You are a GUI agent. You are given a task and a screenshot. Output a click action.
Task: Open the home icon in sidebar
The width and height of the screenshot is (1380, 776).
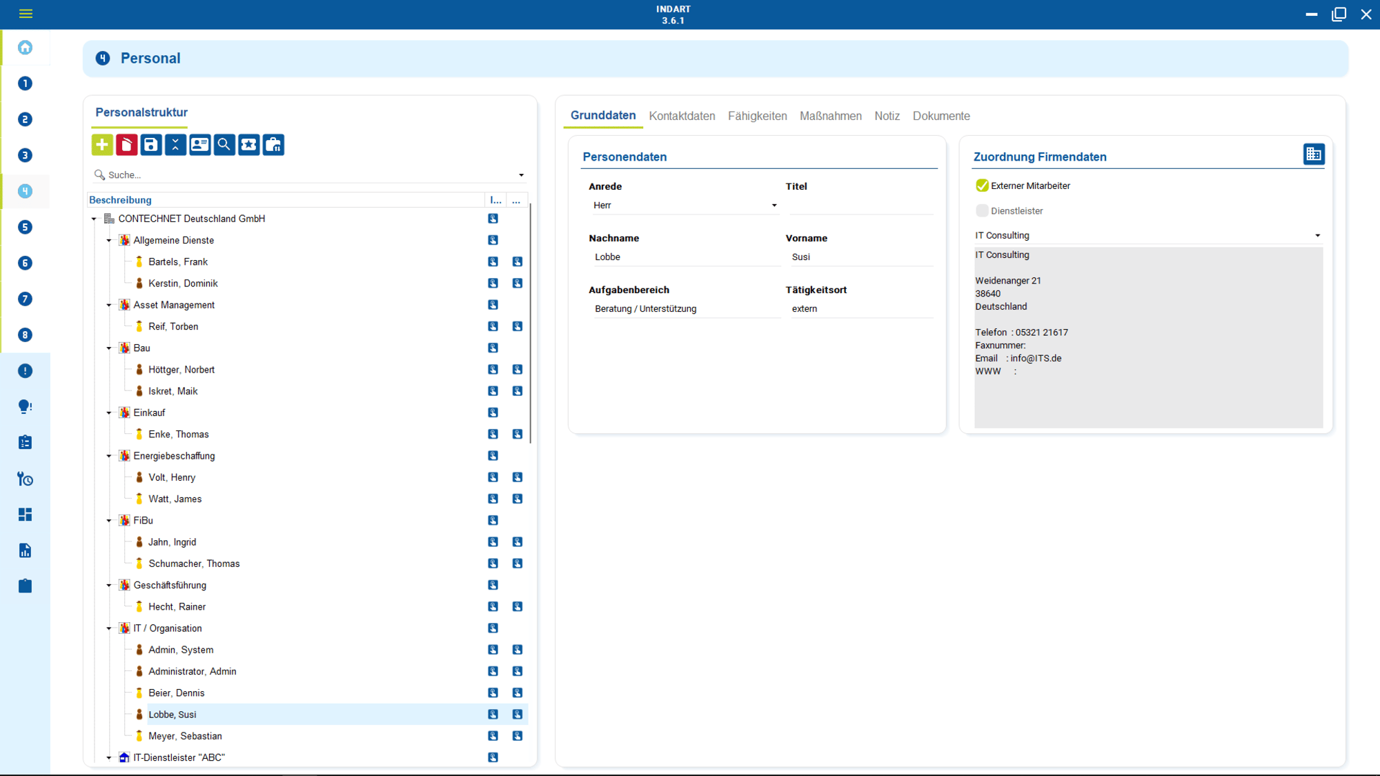click(26, 48)
